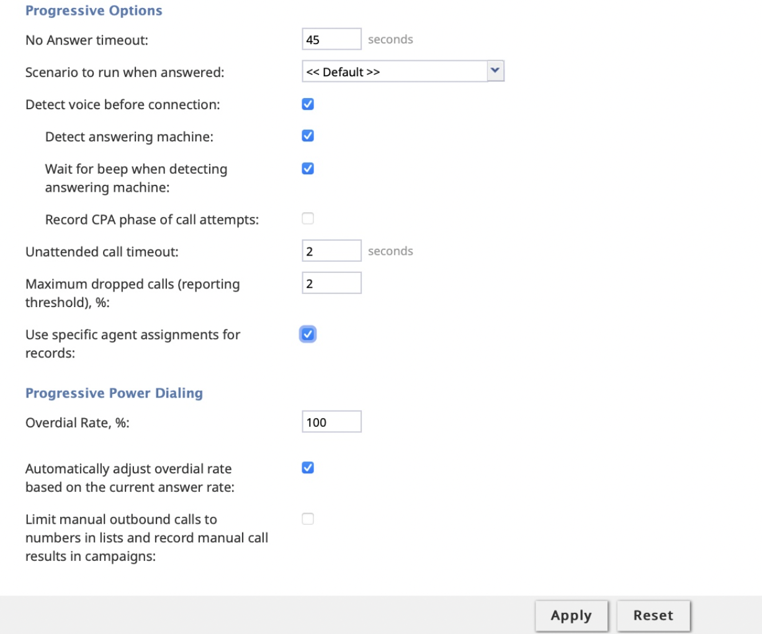The image size is (762, 634).
Task: Uncheck 'Detect voice before connection' checkbox
Action: 308,104
